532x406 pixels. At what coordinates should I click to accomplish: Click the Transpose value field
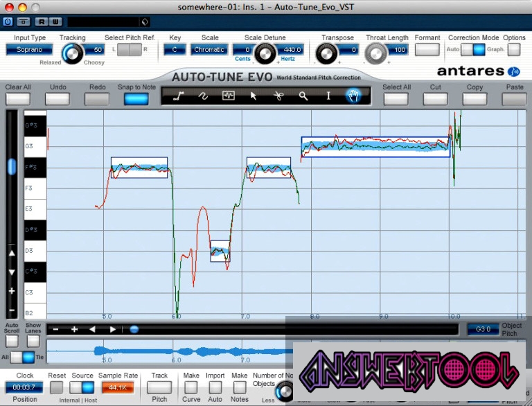pos(348,50)
